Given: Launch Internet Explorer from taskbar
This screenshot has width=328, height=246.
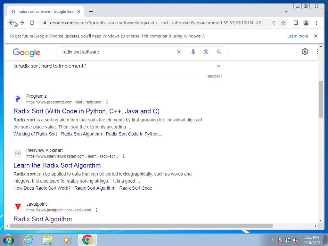Looking at the screenshot, I should click(28, 240).
